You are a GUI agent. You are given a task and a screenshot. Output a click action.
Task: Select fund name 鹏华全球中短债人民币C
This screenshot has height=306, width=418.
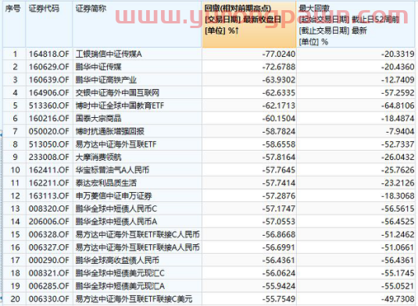[x=116, y=208]
